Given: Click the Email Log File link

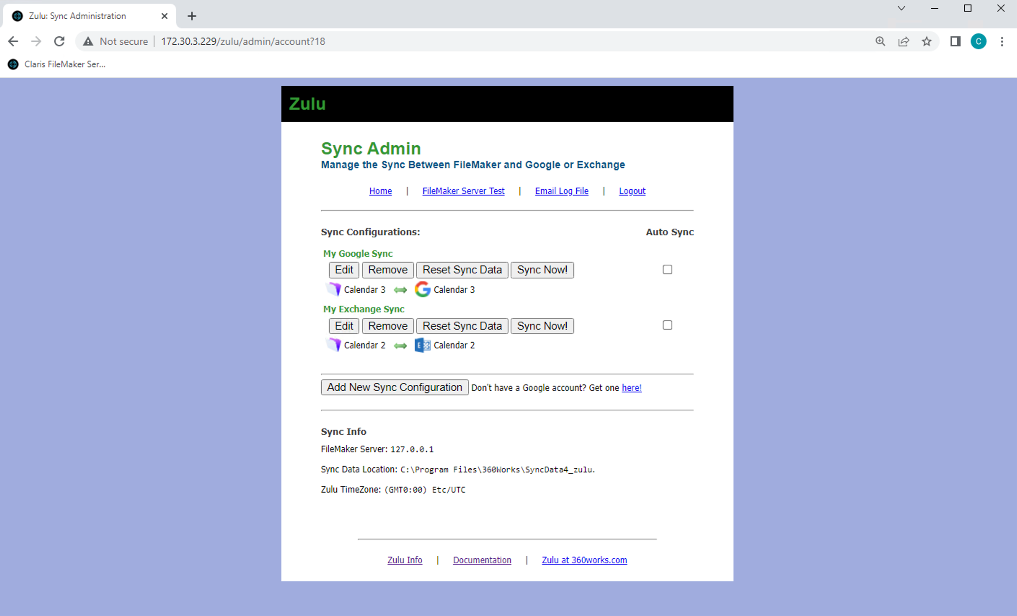Looking at the screenshot, I should [561, 191].
